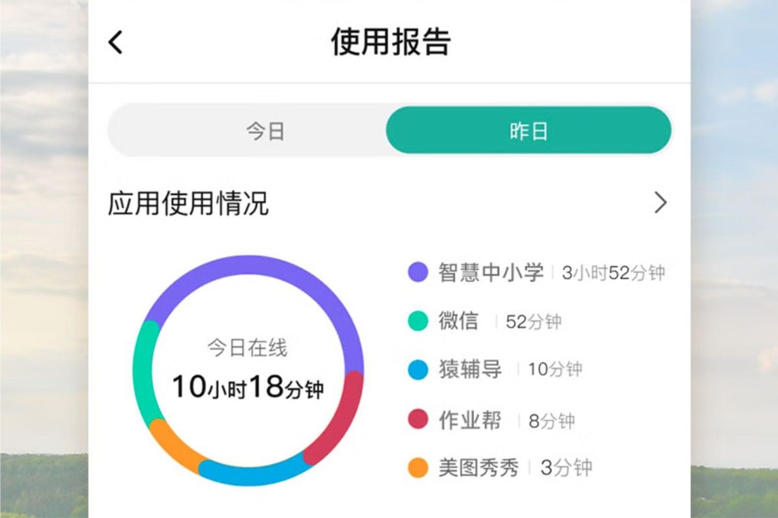Image resolution: width=778 pixels, height=518 pixels.
Task: Expand 应用使用情况 with the right chevron
Action: pyautogui.click(x=660, y=203)
